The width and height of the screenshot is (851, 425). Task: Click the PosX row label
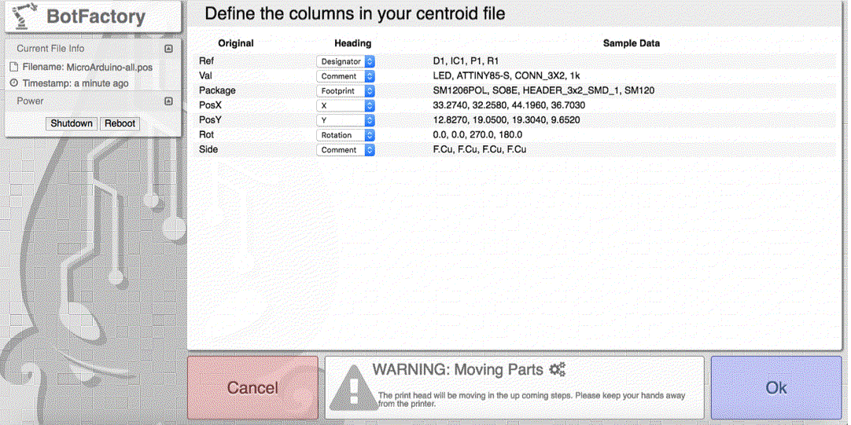[210, 106]
